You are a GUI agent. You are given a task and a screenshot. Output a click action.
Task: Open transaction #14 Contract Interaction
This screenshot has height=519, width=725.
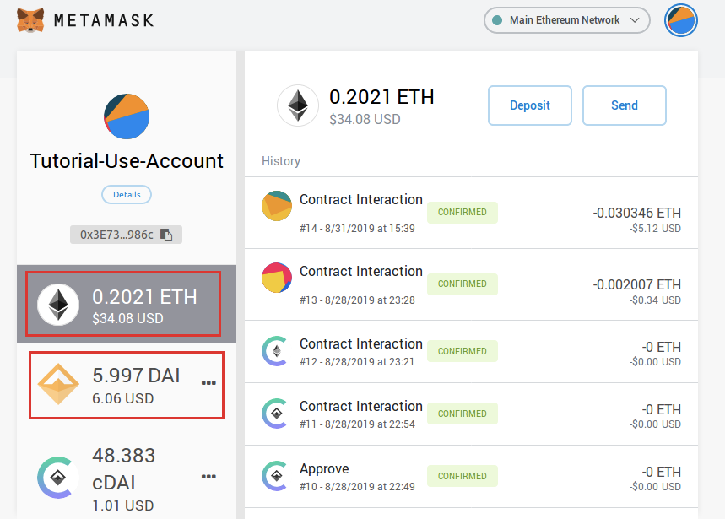(471, 213)
